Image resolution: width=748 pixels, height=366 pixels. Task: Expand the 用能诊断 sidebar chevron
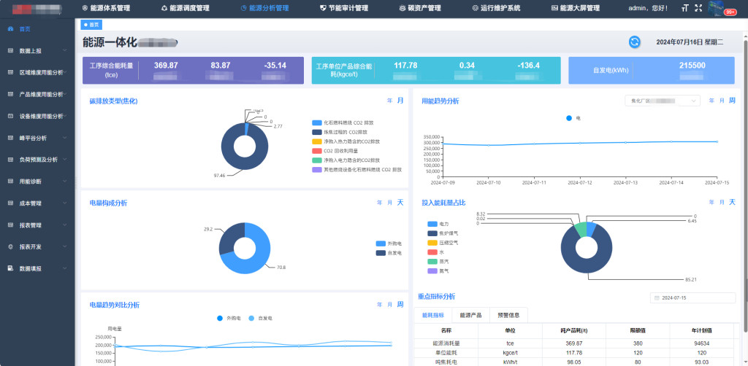tap(64, 182)
